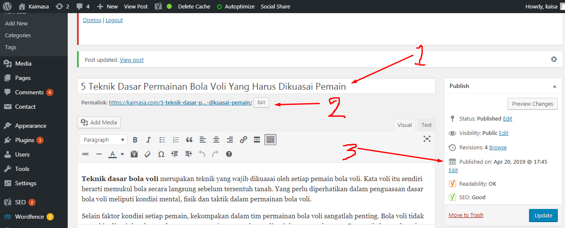Click the Yoast SEO icon in admin bar
Screen dimensions: 565x228
[x=158, y=6]
